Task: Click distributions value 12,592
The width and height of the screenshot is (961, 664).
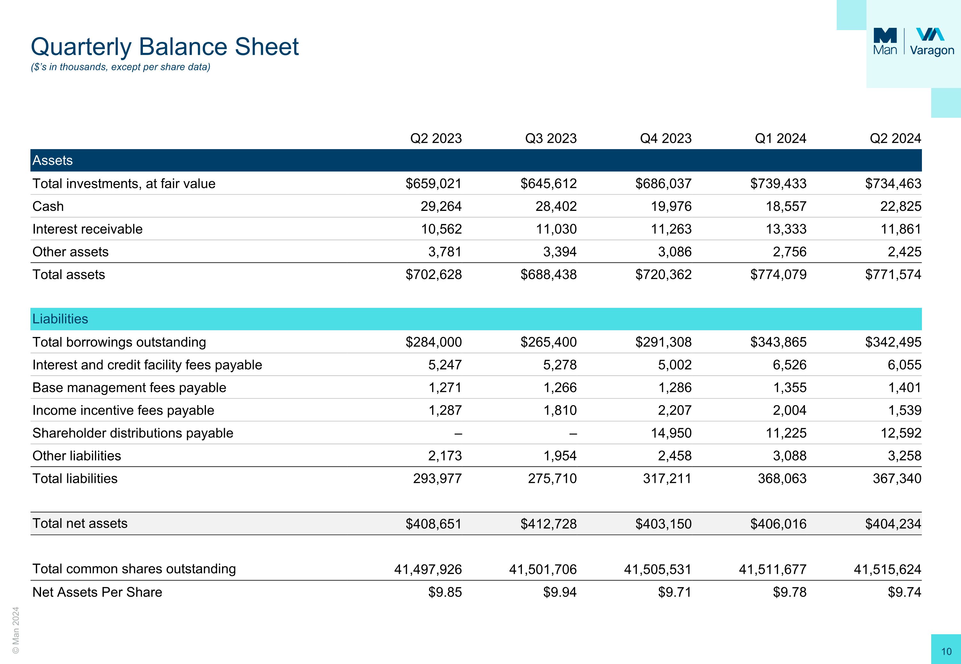Action: [901, 433]
